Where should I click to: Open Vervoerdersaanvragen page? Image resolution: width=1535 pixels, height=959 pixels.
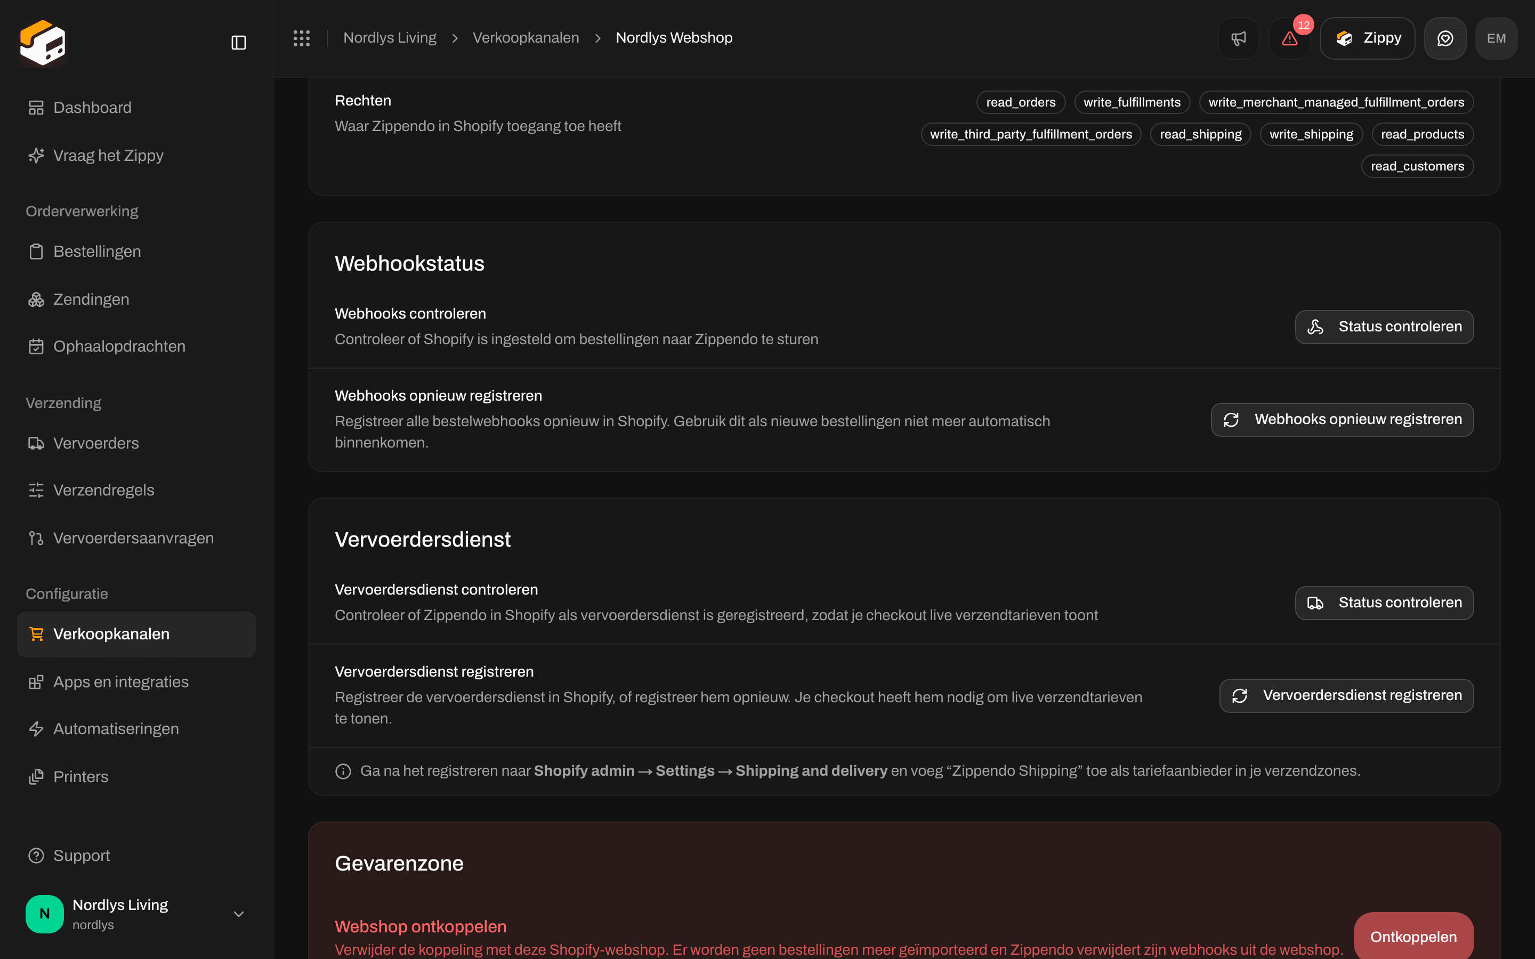click(x=136, y=538)
